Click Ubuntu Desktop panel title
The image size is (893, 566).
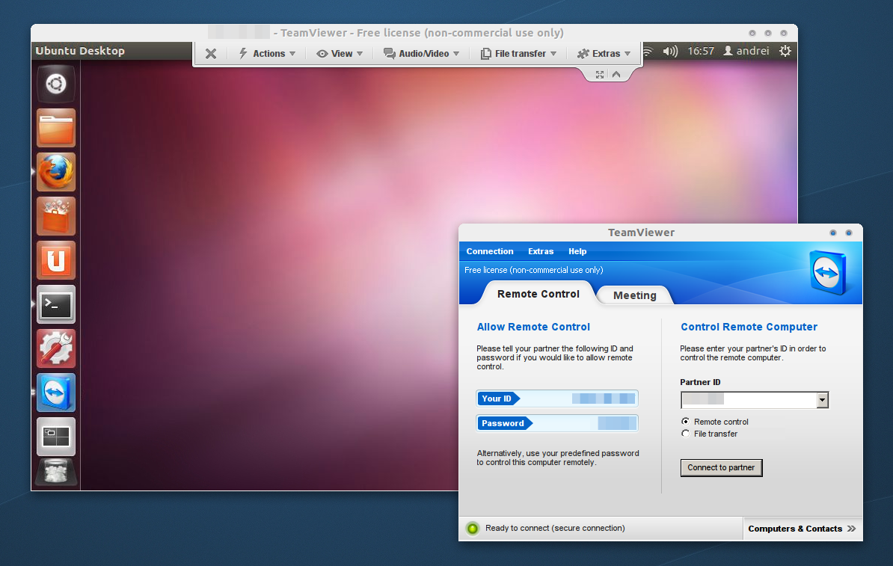80,51
